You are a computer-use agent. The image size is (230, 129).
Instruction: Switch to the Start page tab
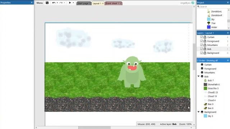click(x=83, y=3)
